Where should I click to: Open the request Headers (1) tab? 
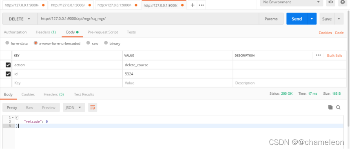point(46,32)
